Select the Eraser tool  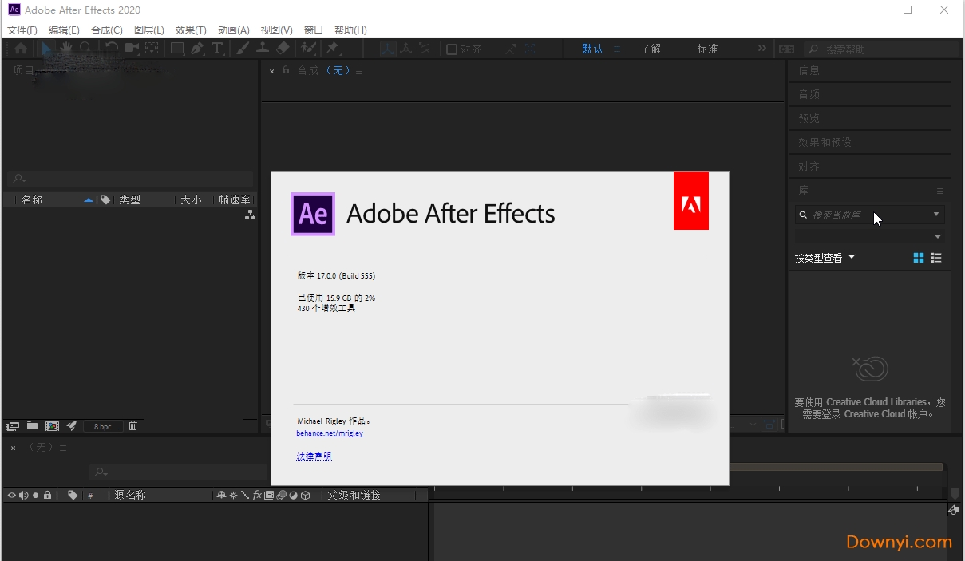pos(283,48)
